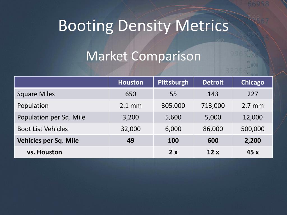Click Detroit '12 x' comparison cell
The height and width of the screenshot is (215, 287).
point(213,152)
